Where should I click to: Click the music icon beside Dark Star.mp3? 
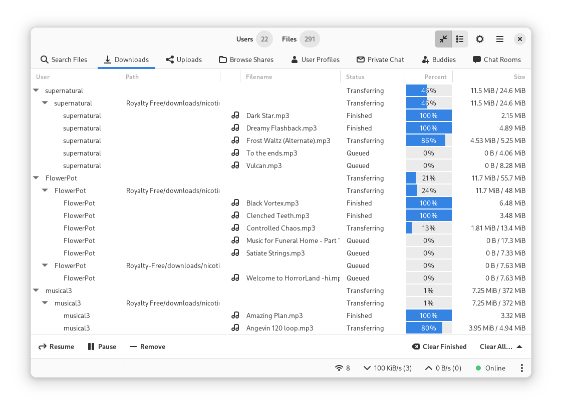[235, 115]
